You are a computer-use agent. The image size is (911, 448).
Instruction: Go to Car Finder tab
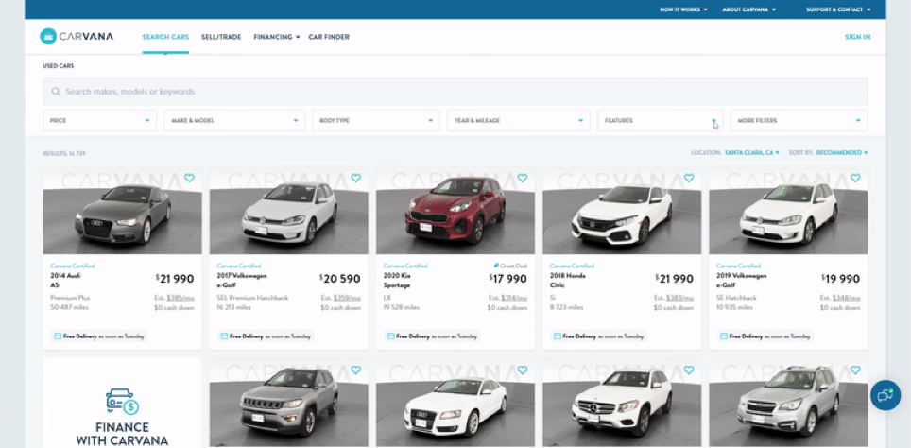(x=329, y=37)
